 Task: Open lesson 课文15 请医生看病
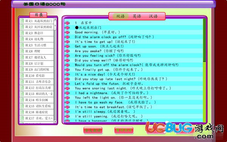click(36, 106)
